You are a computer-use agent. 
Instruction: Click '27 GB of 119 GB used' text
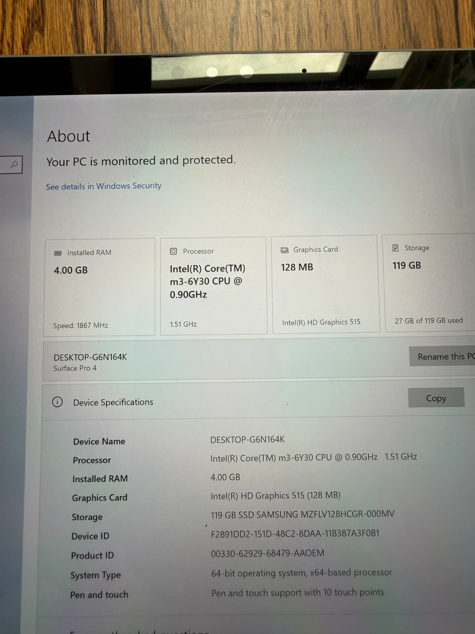tap(429, 321)
